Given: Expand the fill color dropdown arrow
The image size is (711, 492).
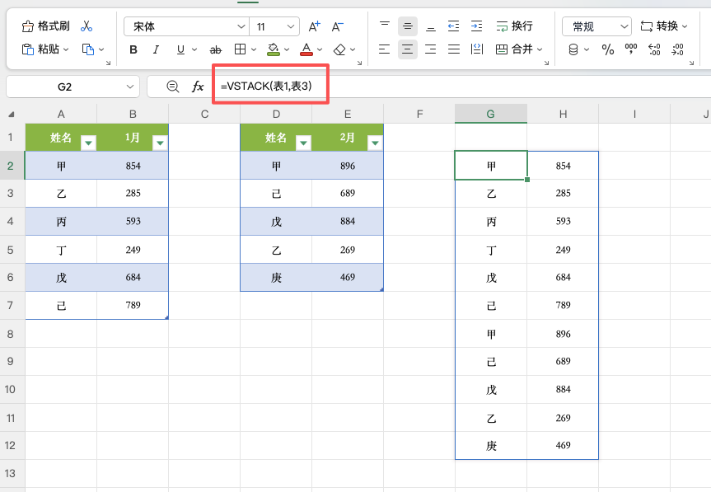Looking at the screenshot, I should (x=287, y=49).
